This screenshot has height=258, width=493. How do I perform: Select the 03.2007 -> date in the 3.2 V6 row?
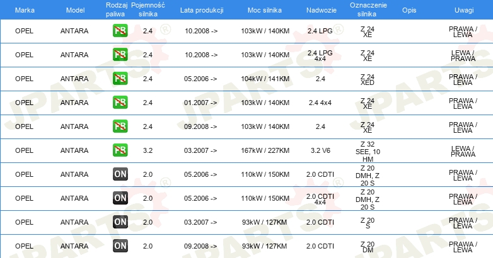pyautogui.click(x=200, y=150)
